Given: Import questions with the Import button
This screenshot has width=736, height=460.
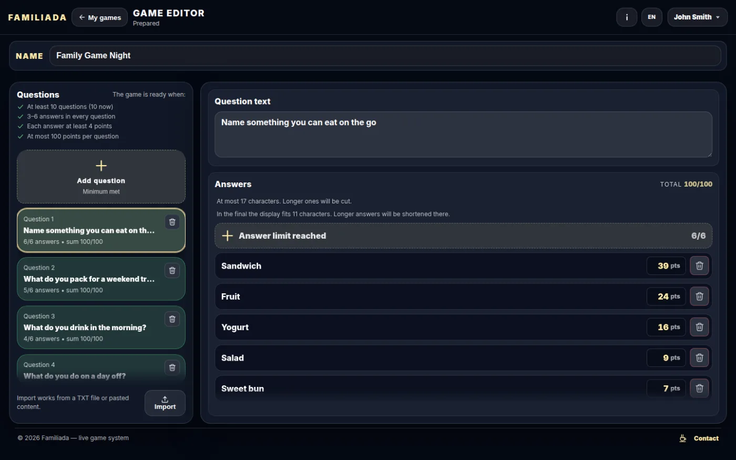Looking at the screenshot, I should 165,403.
